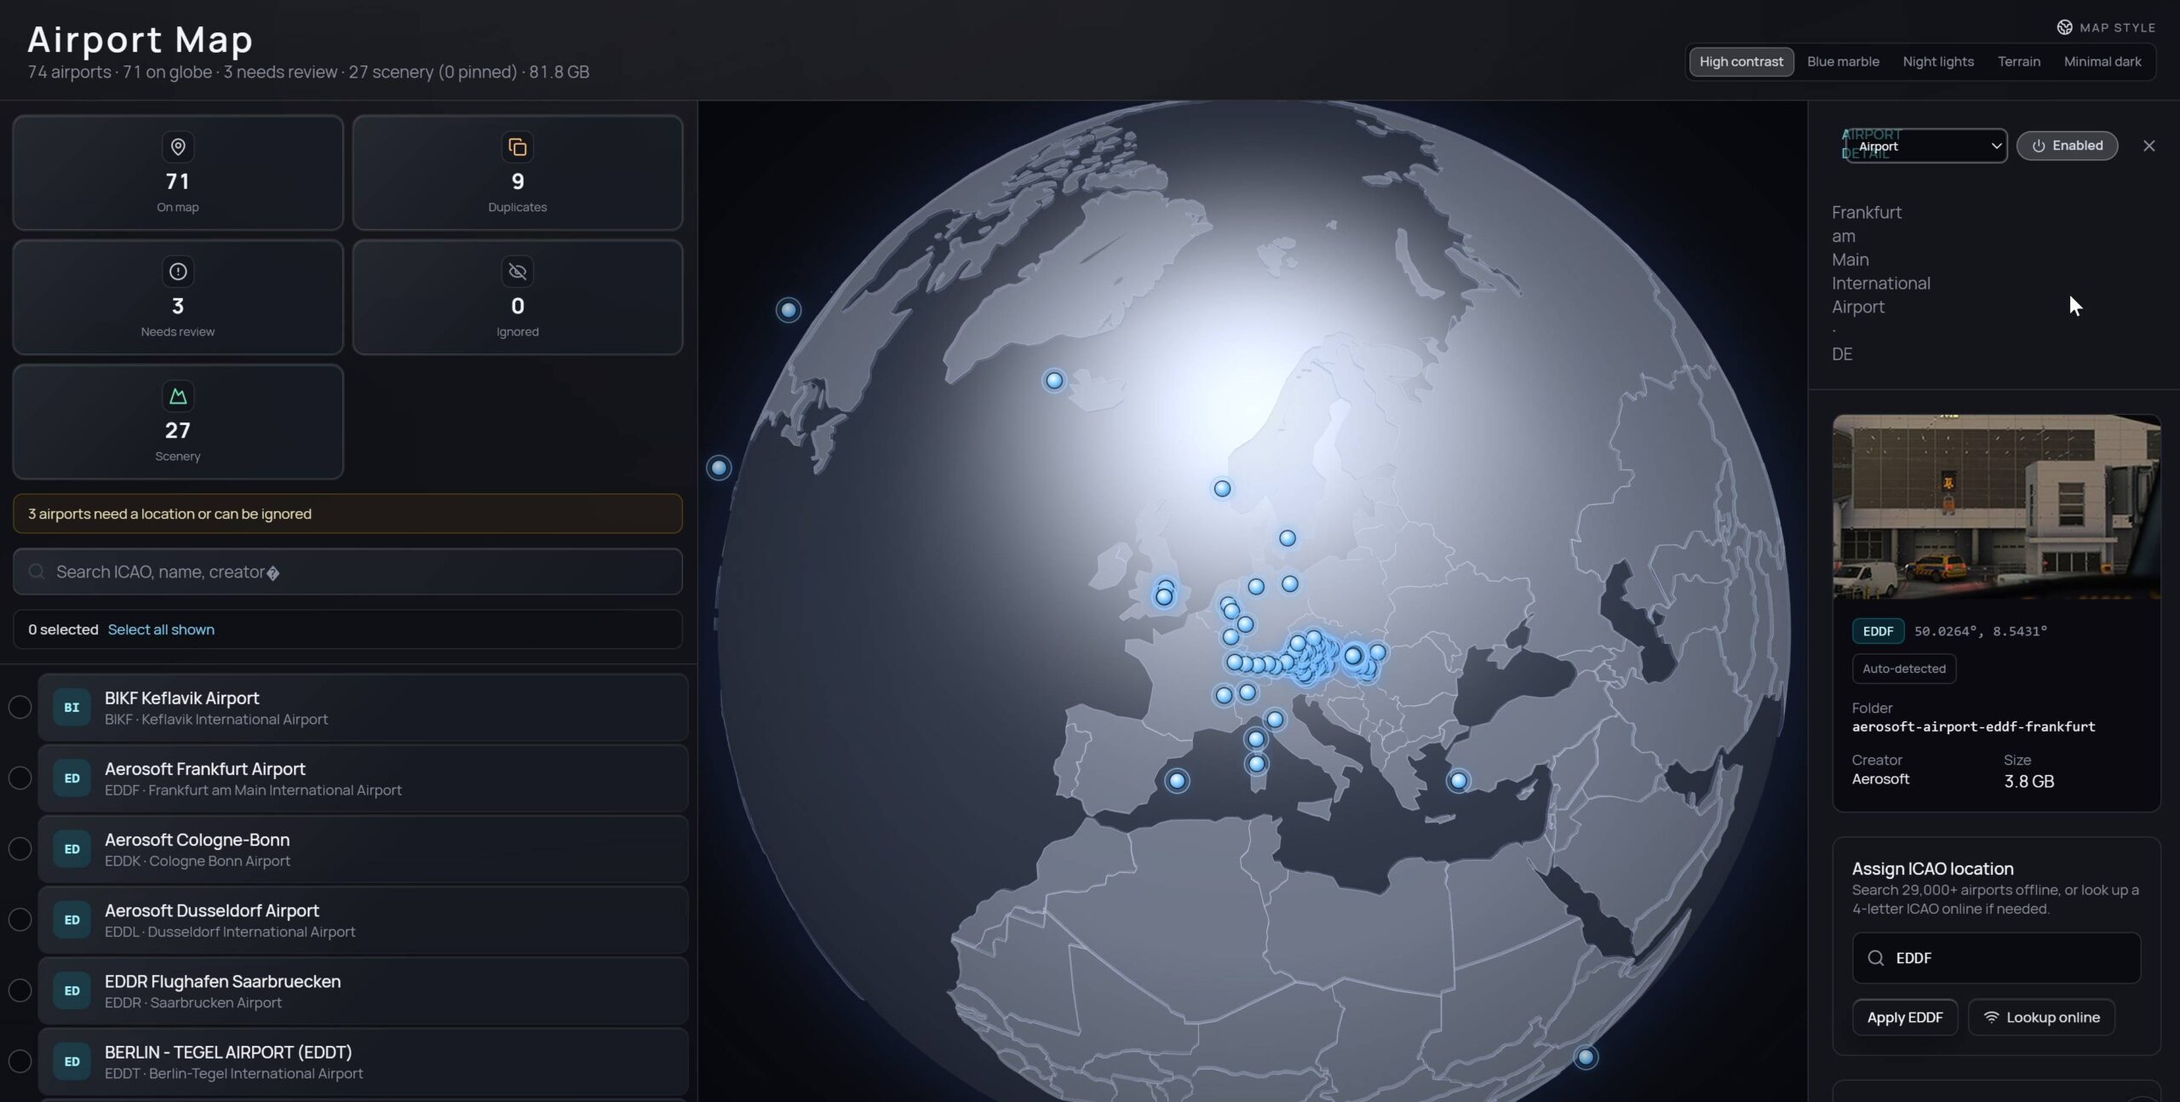
Task: Click the mountain icon on the Scenery card
Action: tap(178, 396)
